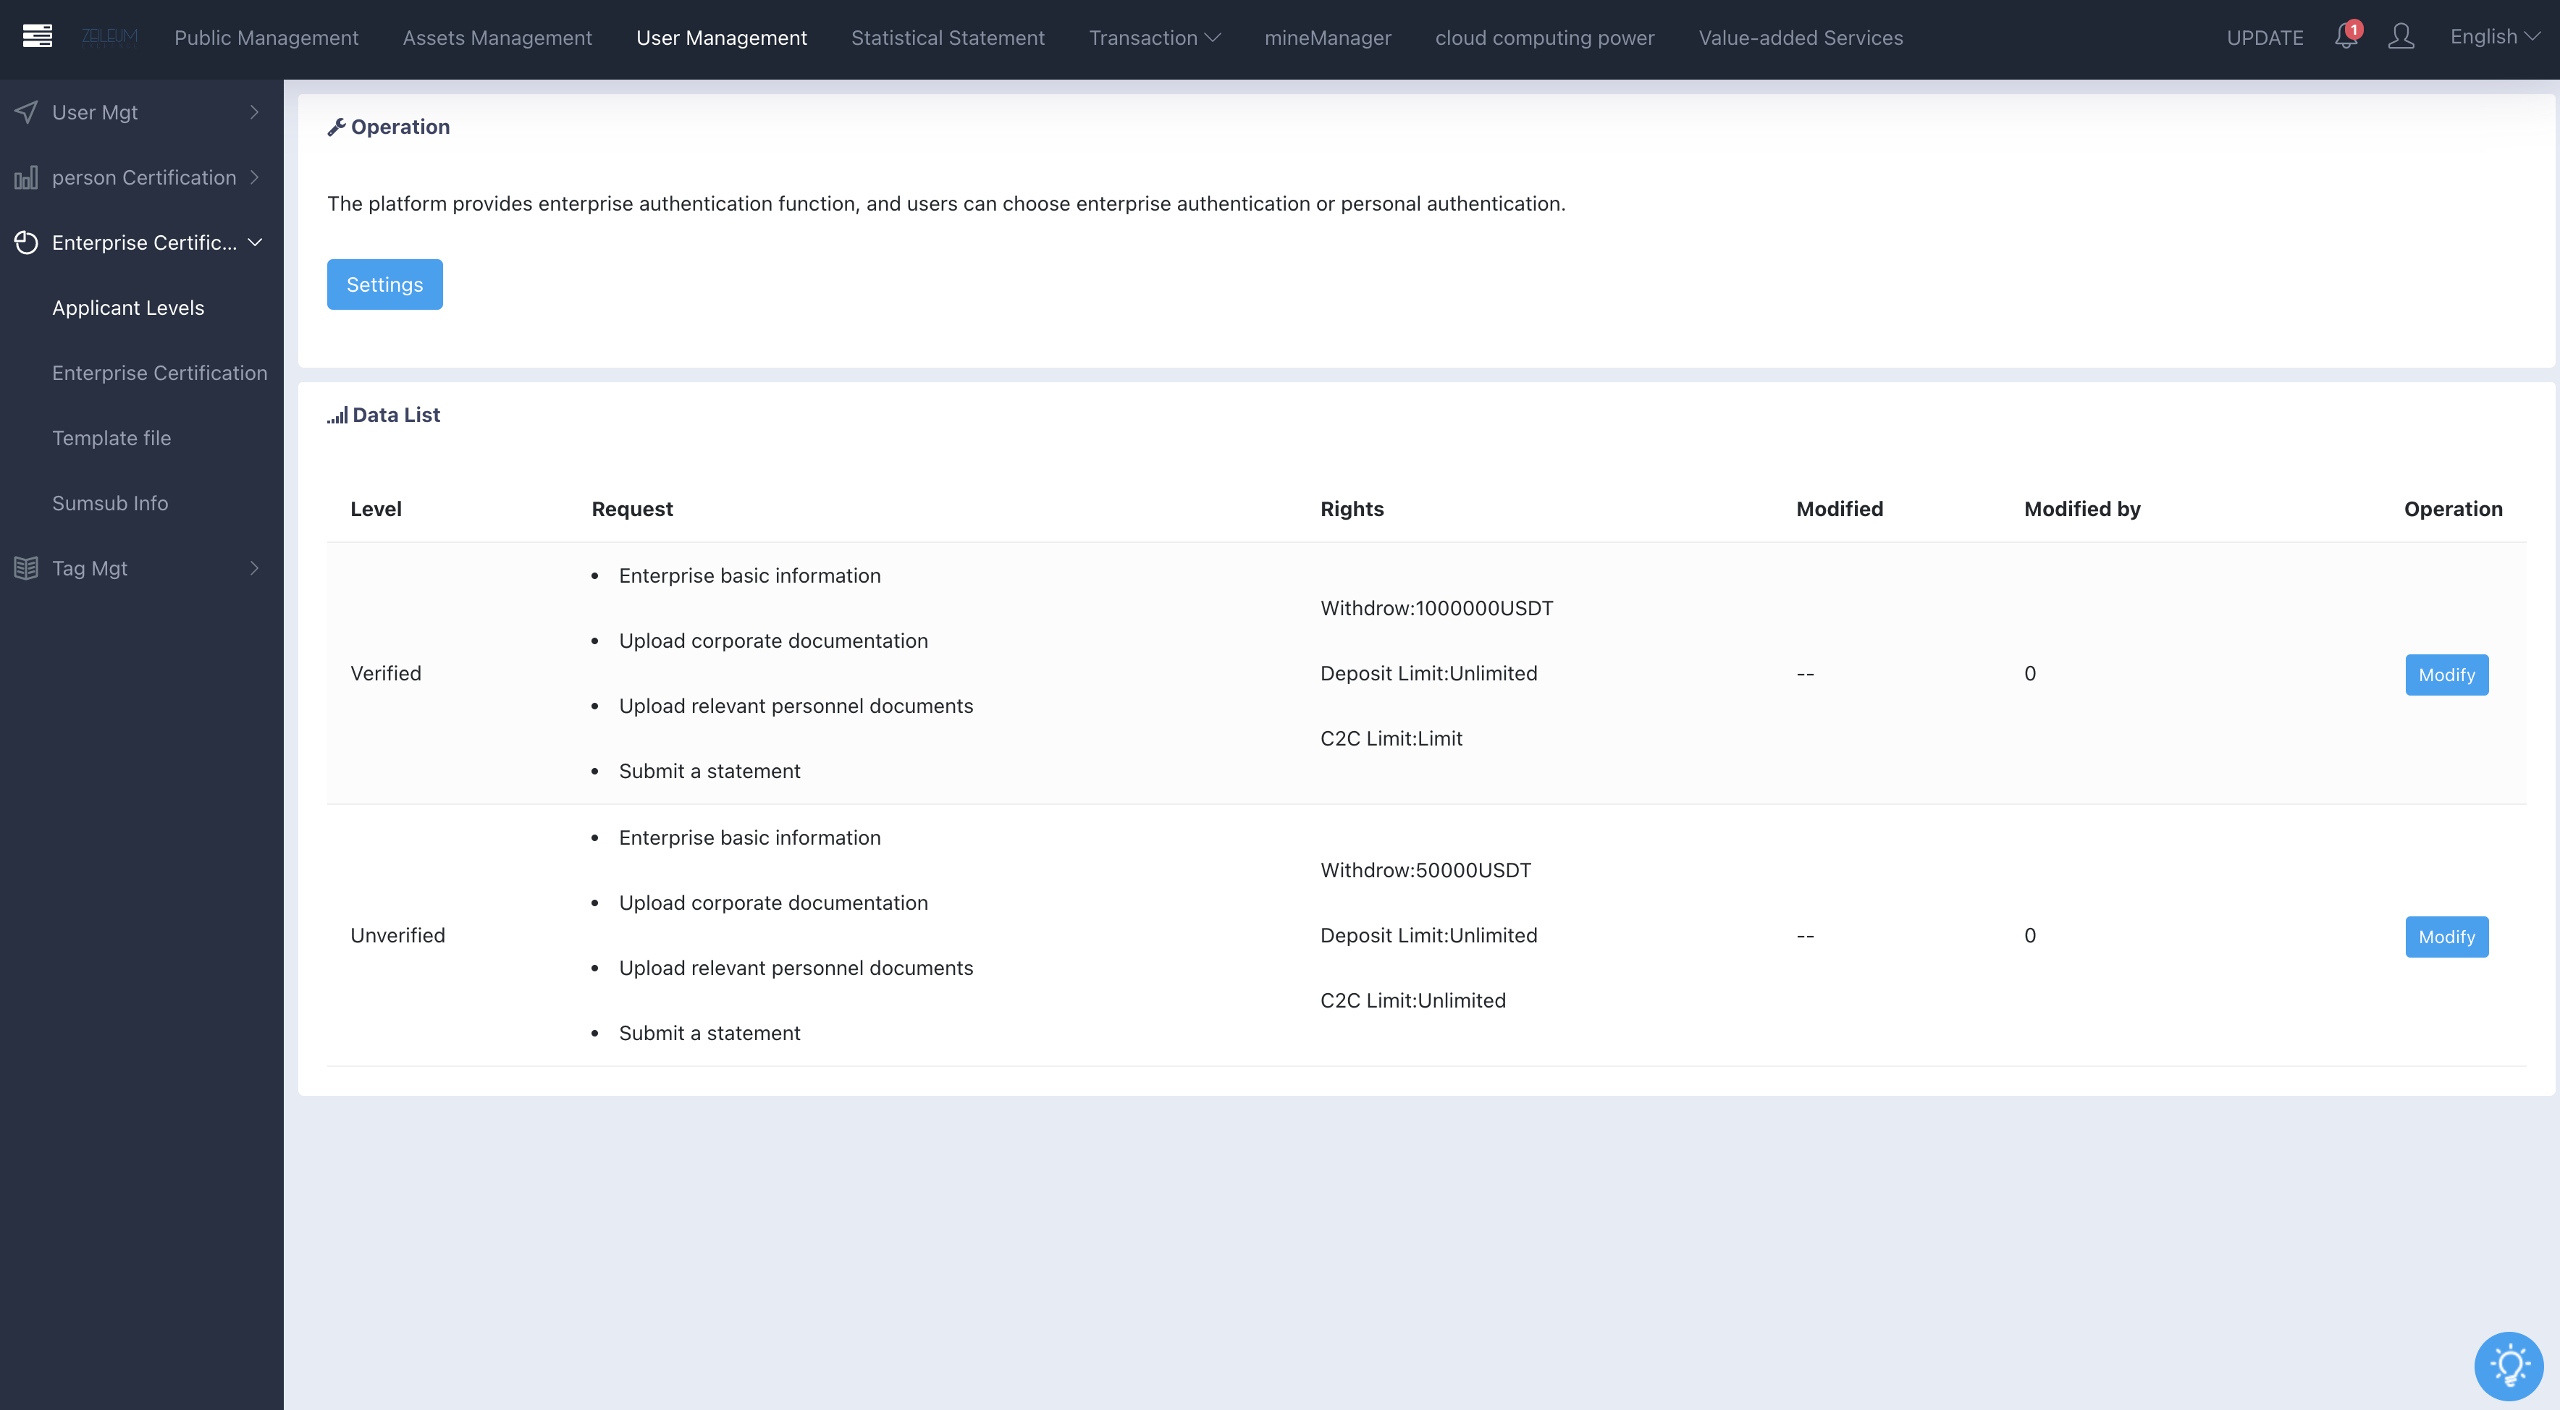This screenshot has height=1410, width=2560.
Task: Expand the person Certification chevron
Action: pyautogui.click(x=254, y=178)
